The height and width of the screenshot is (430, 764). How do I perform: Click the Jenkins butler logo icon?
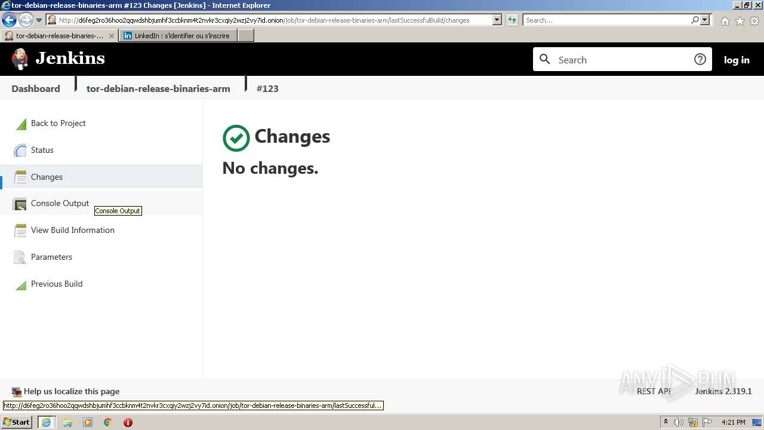pos(20,59)
